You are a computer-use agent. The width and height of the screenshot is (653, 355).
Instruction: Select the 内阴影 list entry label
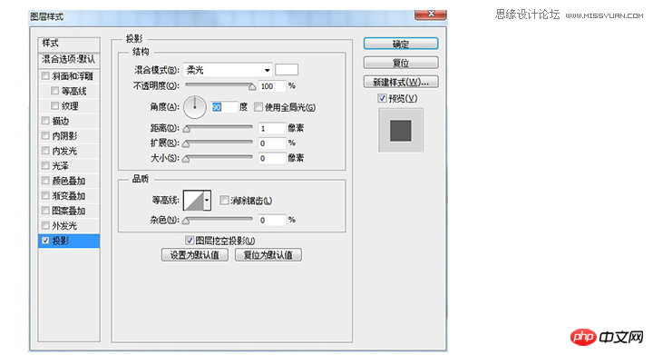pos(64,136)
